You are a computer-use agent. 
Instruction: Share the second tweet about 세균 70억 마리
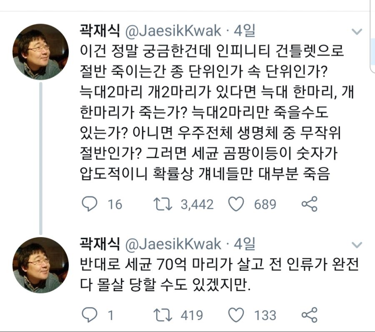[x=309, y=315]
